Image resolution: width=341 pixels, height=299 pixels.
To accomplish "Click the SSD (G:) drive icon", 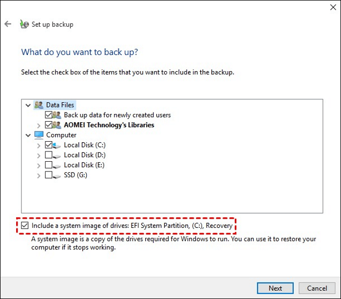I will click(x=57, y=175).
